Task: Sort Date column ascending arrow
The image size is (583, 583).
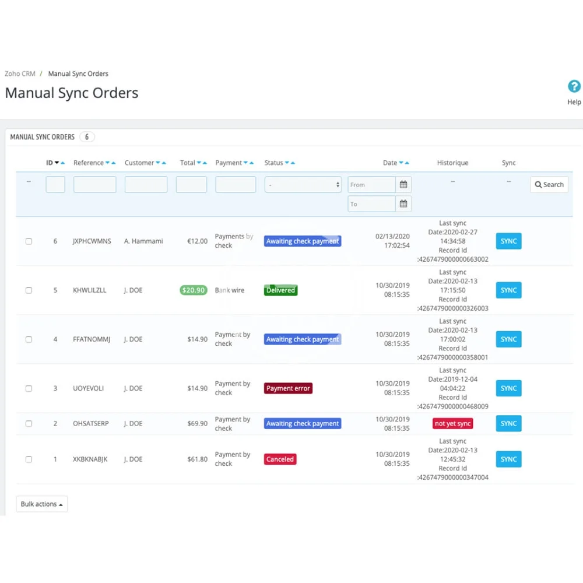Action: pos(407,163)
